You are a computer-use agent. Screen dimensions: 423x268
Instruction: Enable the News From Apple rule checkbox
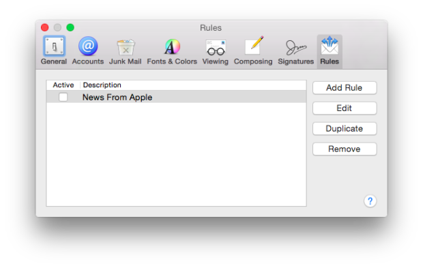(x=63, y=97)
